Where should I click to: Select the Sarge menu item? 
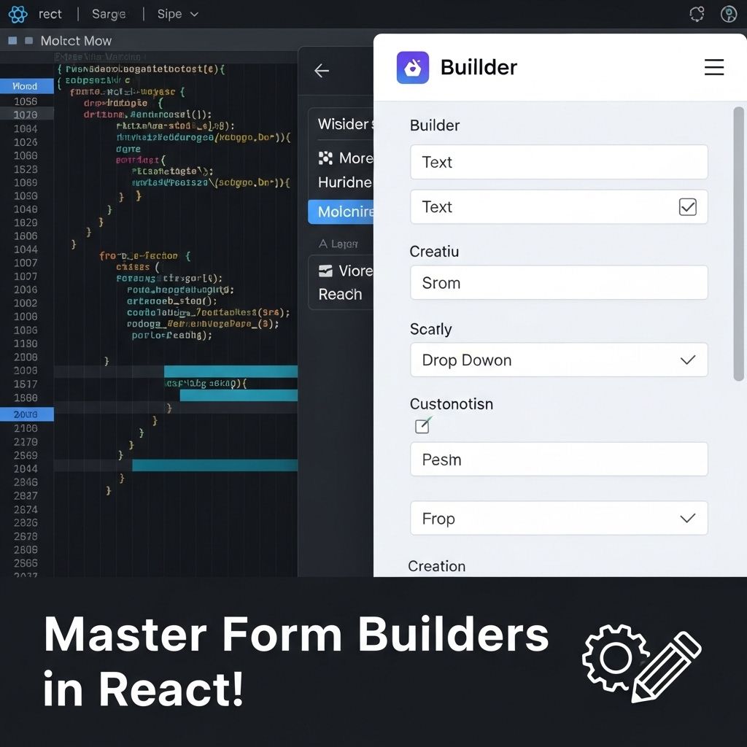(109, 14)
